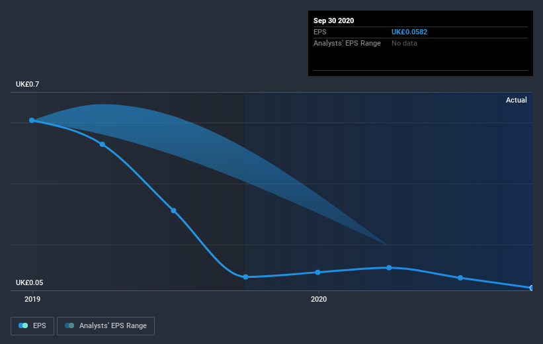Click the UK£0.0582 EPS value in tooltip

[x=409, y=32]
